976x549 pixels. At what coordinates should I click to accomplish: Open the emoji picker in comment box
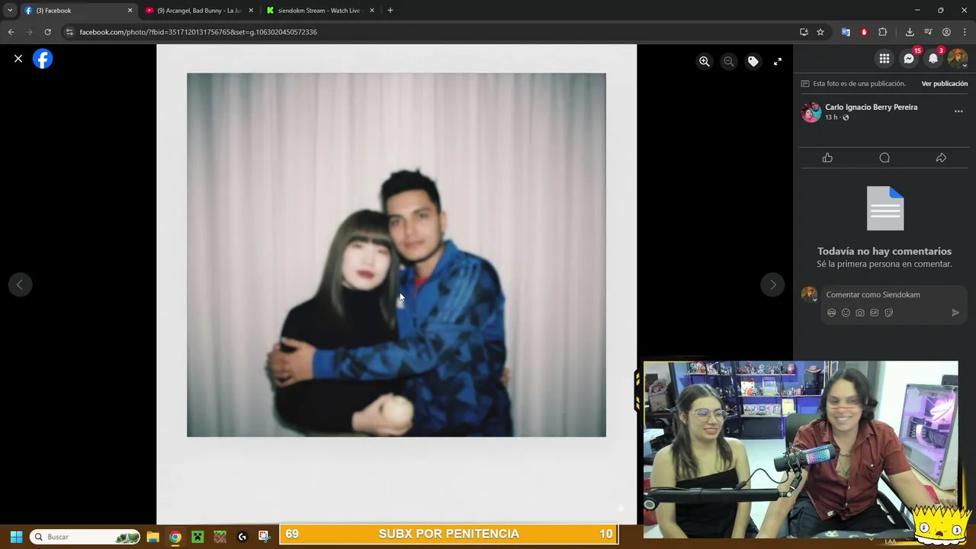tap(846, 313)
